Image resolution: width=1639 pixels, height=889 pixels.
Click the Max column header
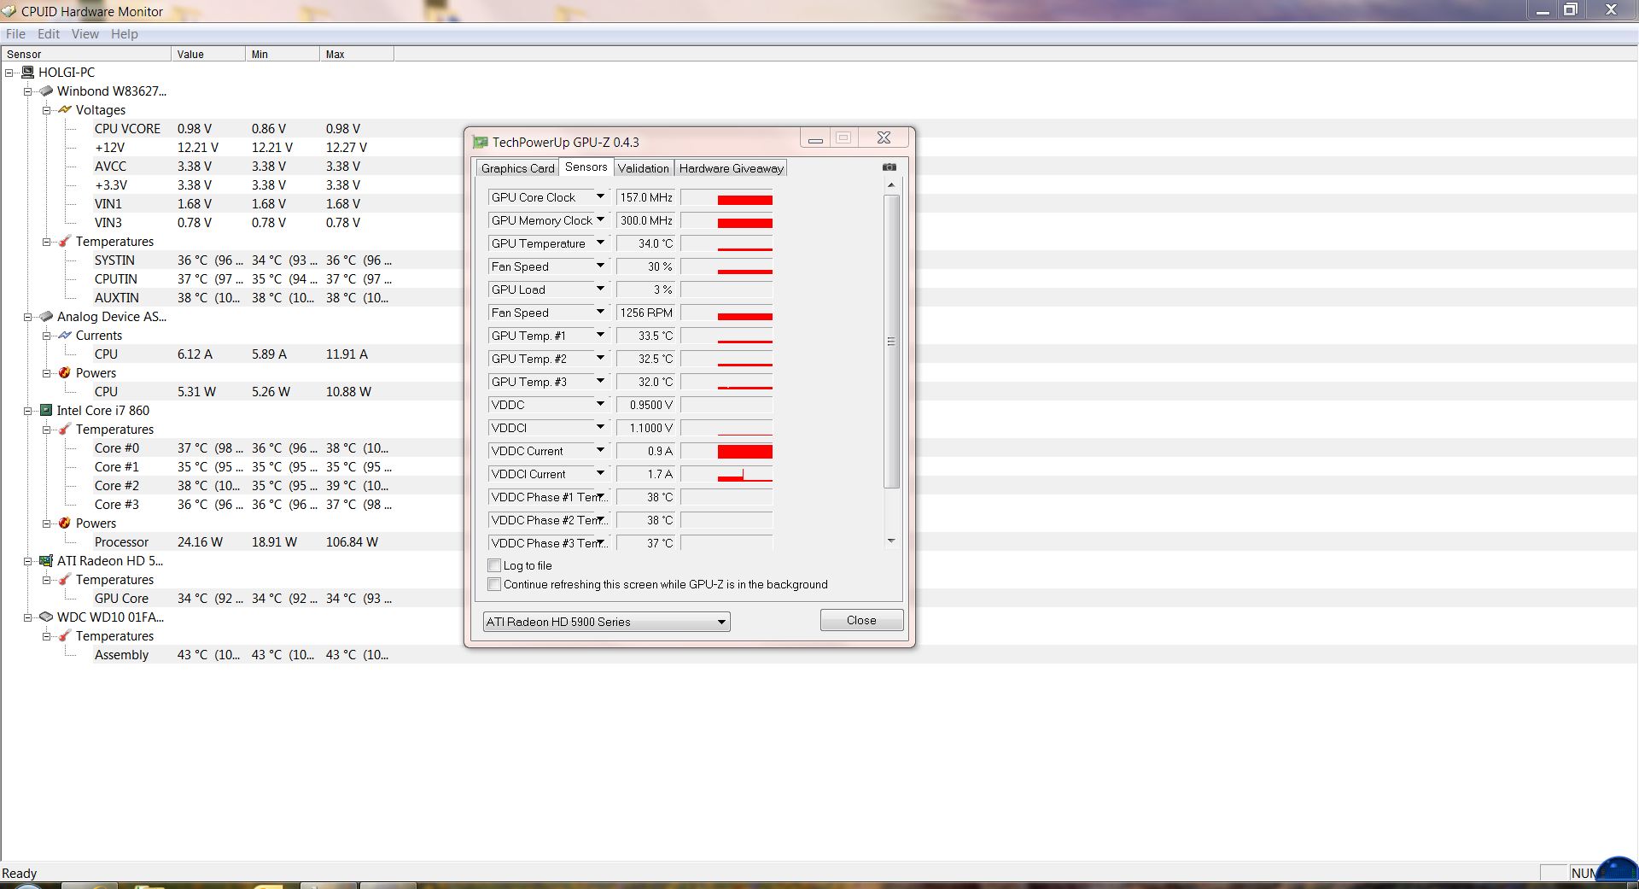click(x=357, y=54)
